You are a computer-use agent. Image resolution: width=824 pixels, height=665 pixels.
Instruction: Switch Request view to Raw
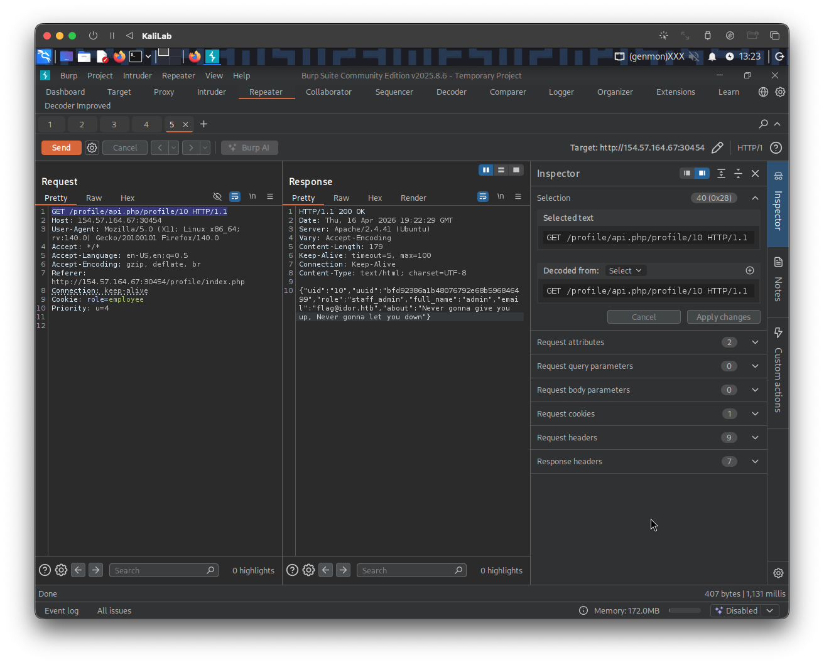coord(94,198)
